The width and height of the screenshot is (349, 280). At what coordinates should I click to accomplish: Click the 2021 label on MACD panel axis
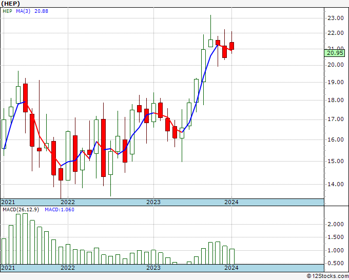(8, 268)
